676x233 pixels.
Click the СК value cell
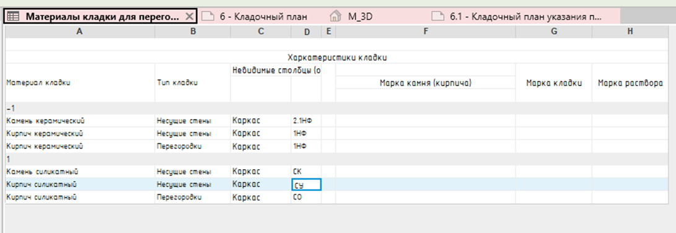point(306,171)
